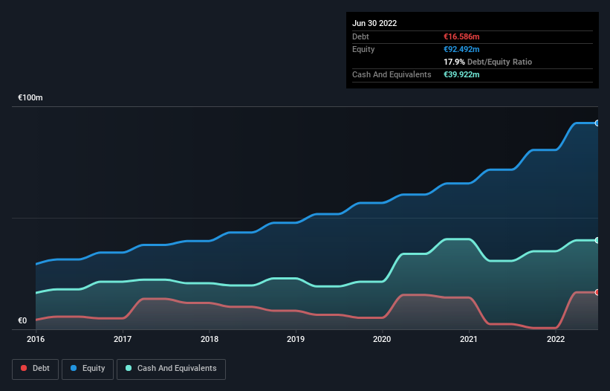Click the 17.9% Debt/Equity Ratio text
The image size is (610, 391).
pyautogui.click(x=488, y=62)
